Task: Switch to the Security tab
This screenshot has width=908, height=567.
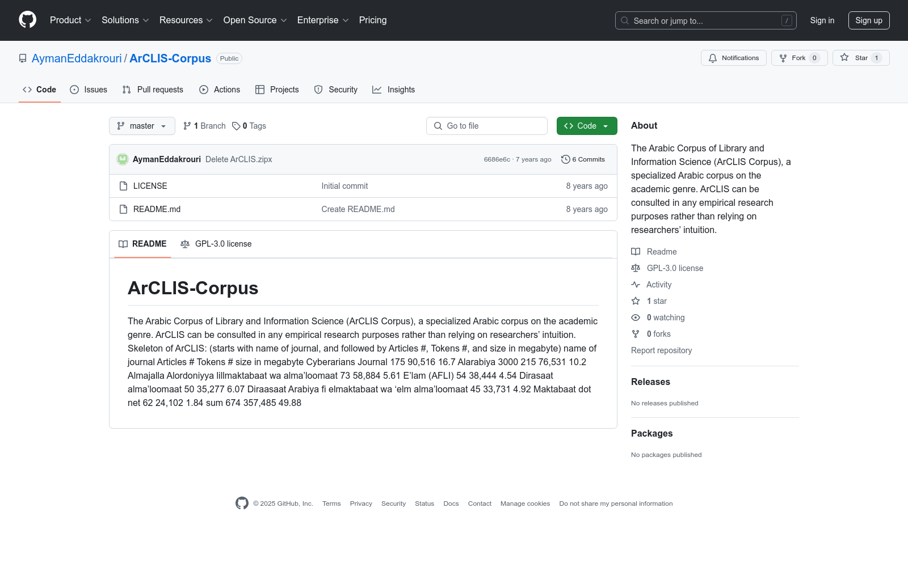Action: (x=336, y=90)
